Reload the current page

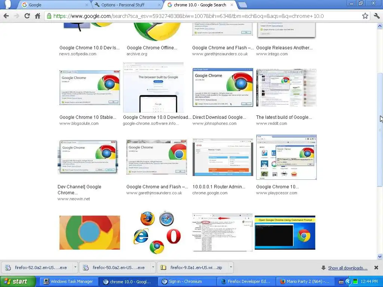pos(27,16)
